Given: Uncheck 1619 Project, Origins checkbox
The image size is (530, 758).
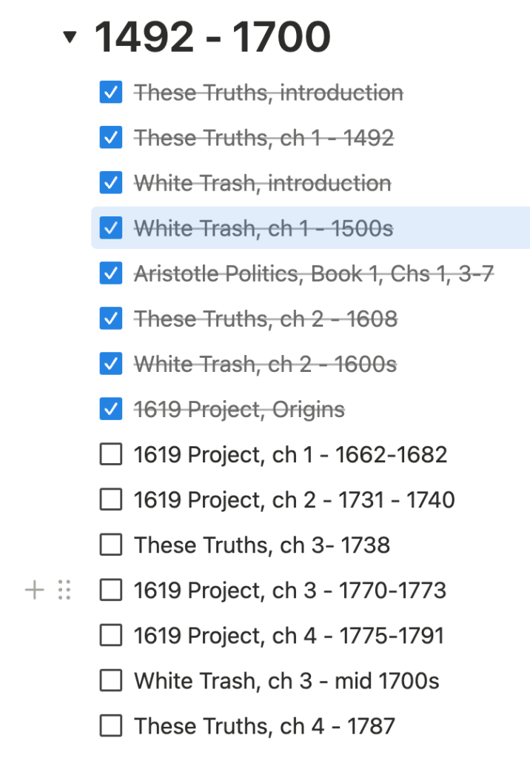Looking at the screenshot, I should [x=110, y=410].
